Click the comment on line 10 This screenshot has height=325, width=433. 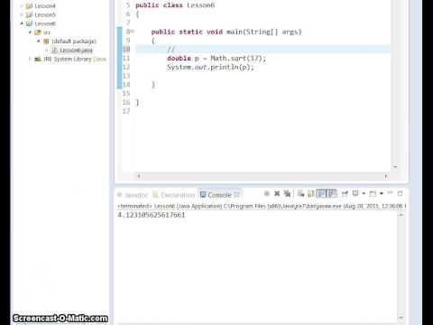[x=170, y=49]
